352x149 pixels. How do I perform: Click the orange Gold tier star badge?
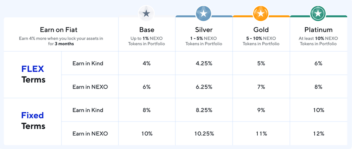tap(261, 13)
